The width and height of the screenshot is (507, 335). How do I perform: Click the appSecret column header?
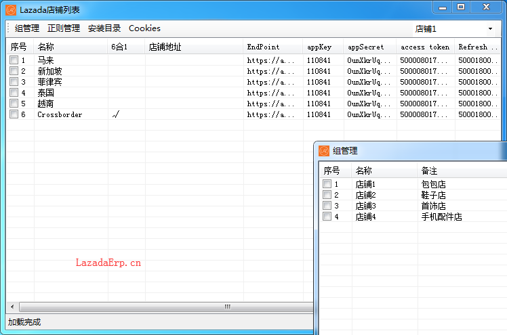point(370,47)
